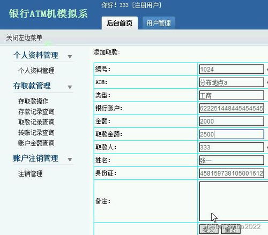Screen dimensions: 268x235
Task: Open 账户金额查询 in the sidebar
Action: [x=36, y=143]
